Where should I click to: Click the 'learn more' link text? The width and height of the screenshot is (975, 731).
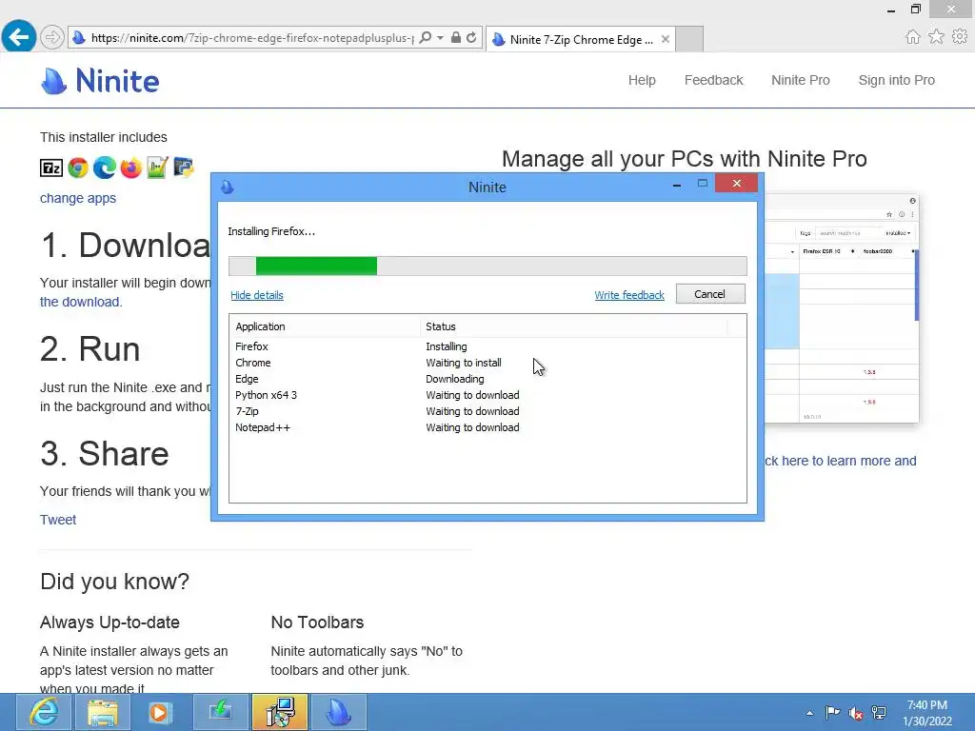click(x=840, y=462)
